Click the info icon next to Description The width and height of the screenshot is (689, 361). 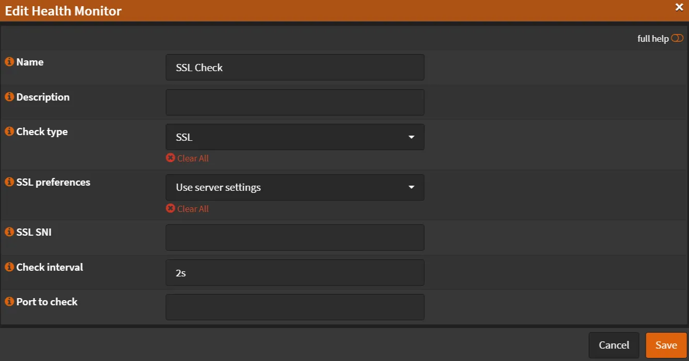coord(9,96)
